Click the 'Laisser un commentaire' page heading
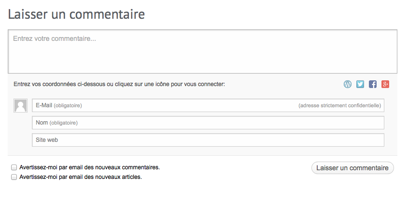 [77, 14]
